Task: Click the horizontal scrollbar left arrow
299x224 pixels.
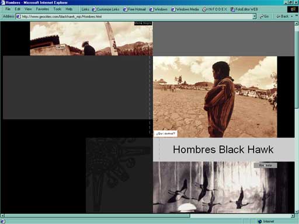Action: click(2, 216)
